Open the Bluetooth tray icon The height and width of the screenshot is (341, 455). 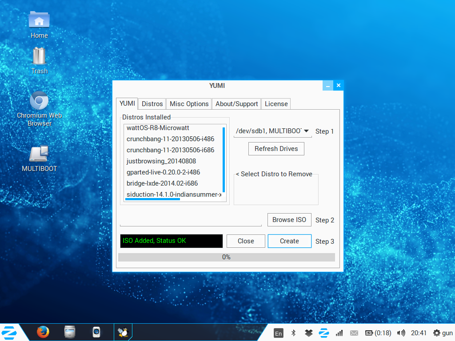tap(293, 333)
